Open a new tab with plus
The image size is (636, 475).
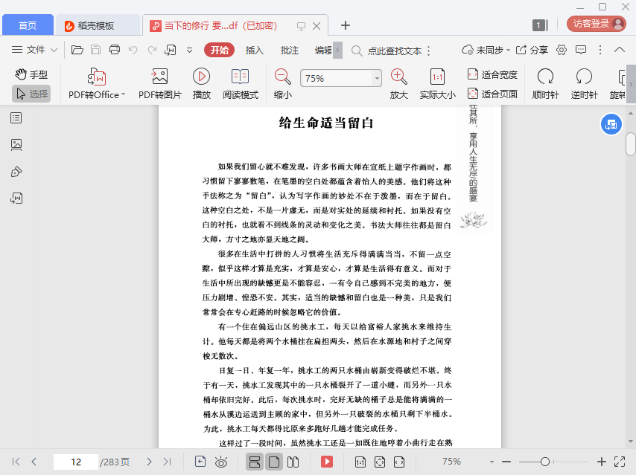click(346, 25)
